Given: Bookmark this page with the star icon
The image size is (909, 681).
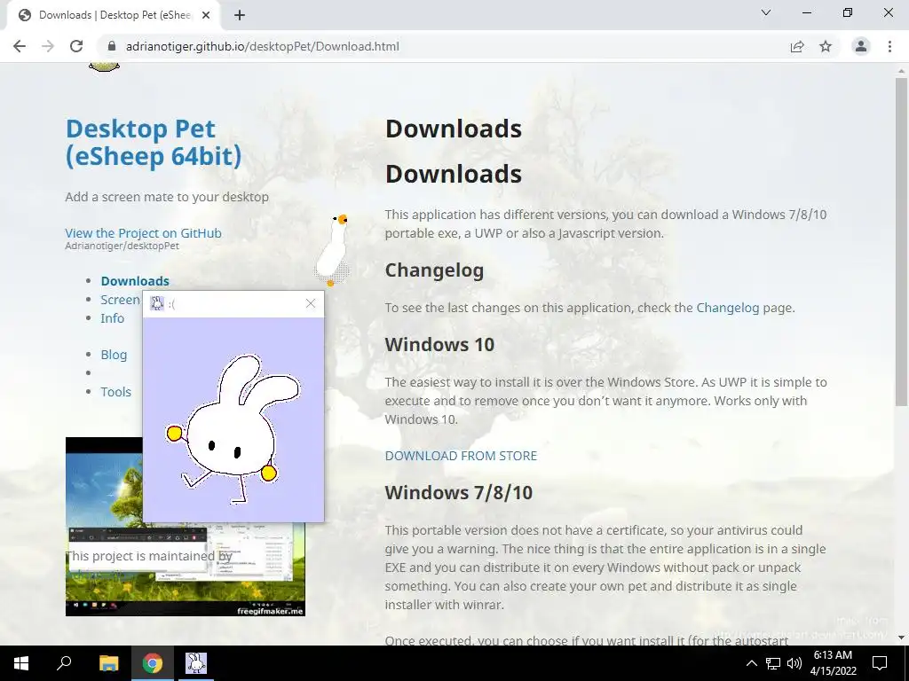Looking at the screenshot, I should tap(826, 46).
